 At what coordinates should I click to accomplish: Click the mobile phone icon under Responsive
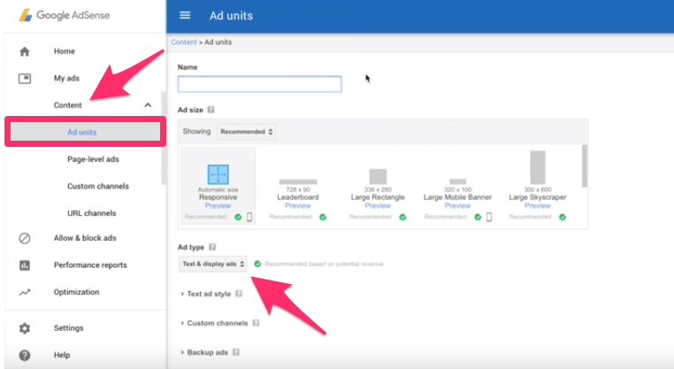(x=249, y=217)
